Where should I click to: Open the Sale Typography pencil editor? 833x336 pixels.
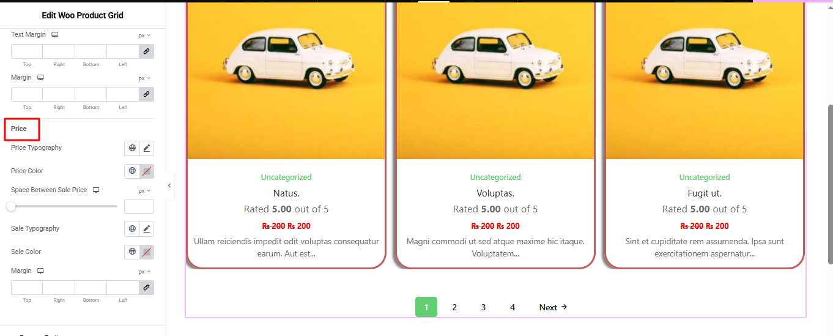(x=147, y=229)
